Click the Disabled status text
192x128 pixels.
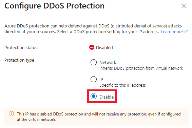pyautogui.click(x=104, y=47)
